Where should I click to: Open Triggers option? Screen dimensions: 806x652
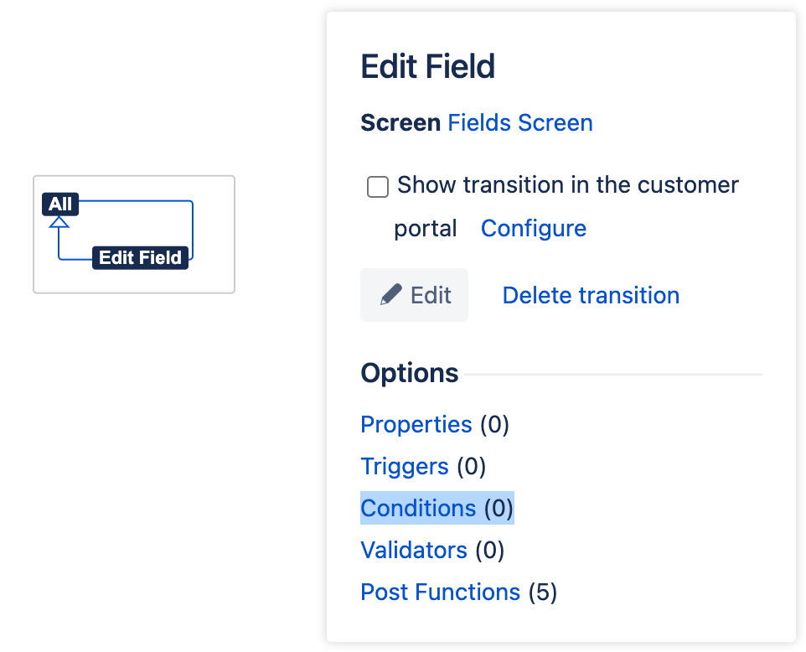(405, 466)
